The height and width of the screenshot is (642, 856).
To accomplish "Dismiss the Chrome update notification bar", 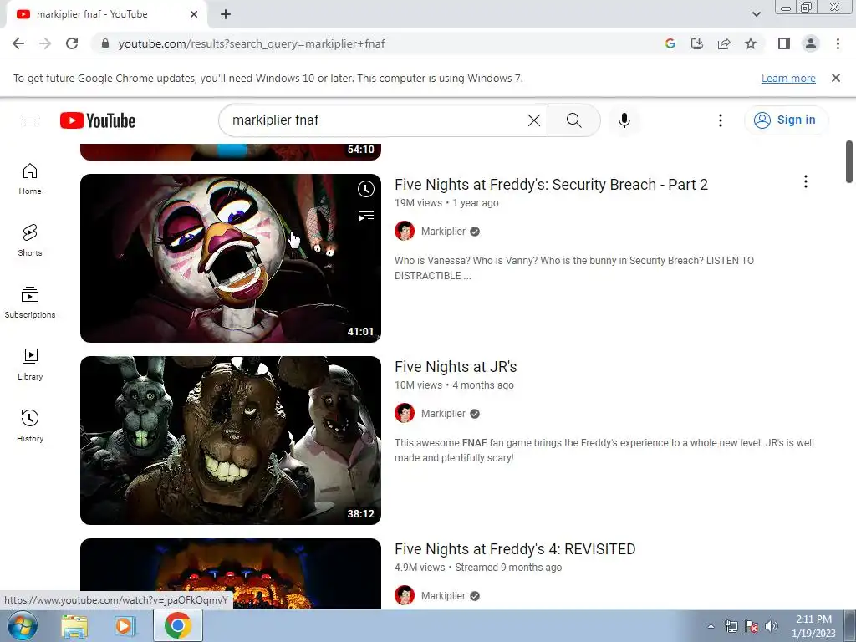I will click(835, 78).
